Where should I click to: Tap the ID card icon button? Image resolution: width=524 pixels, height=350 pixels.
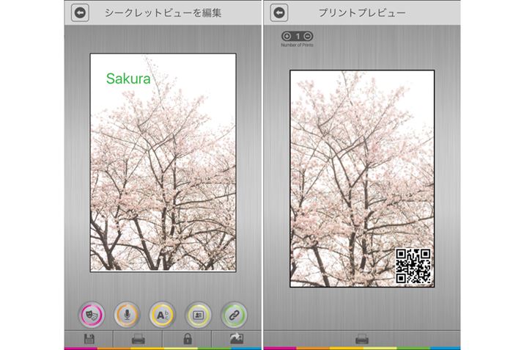coord(198,315)
